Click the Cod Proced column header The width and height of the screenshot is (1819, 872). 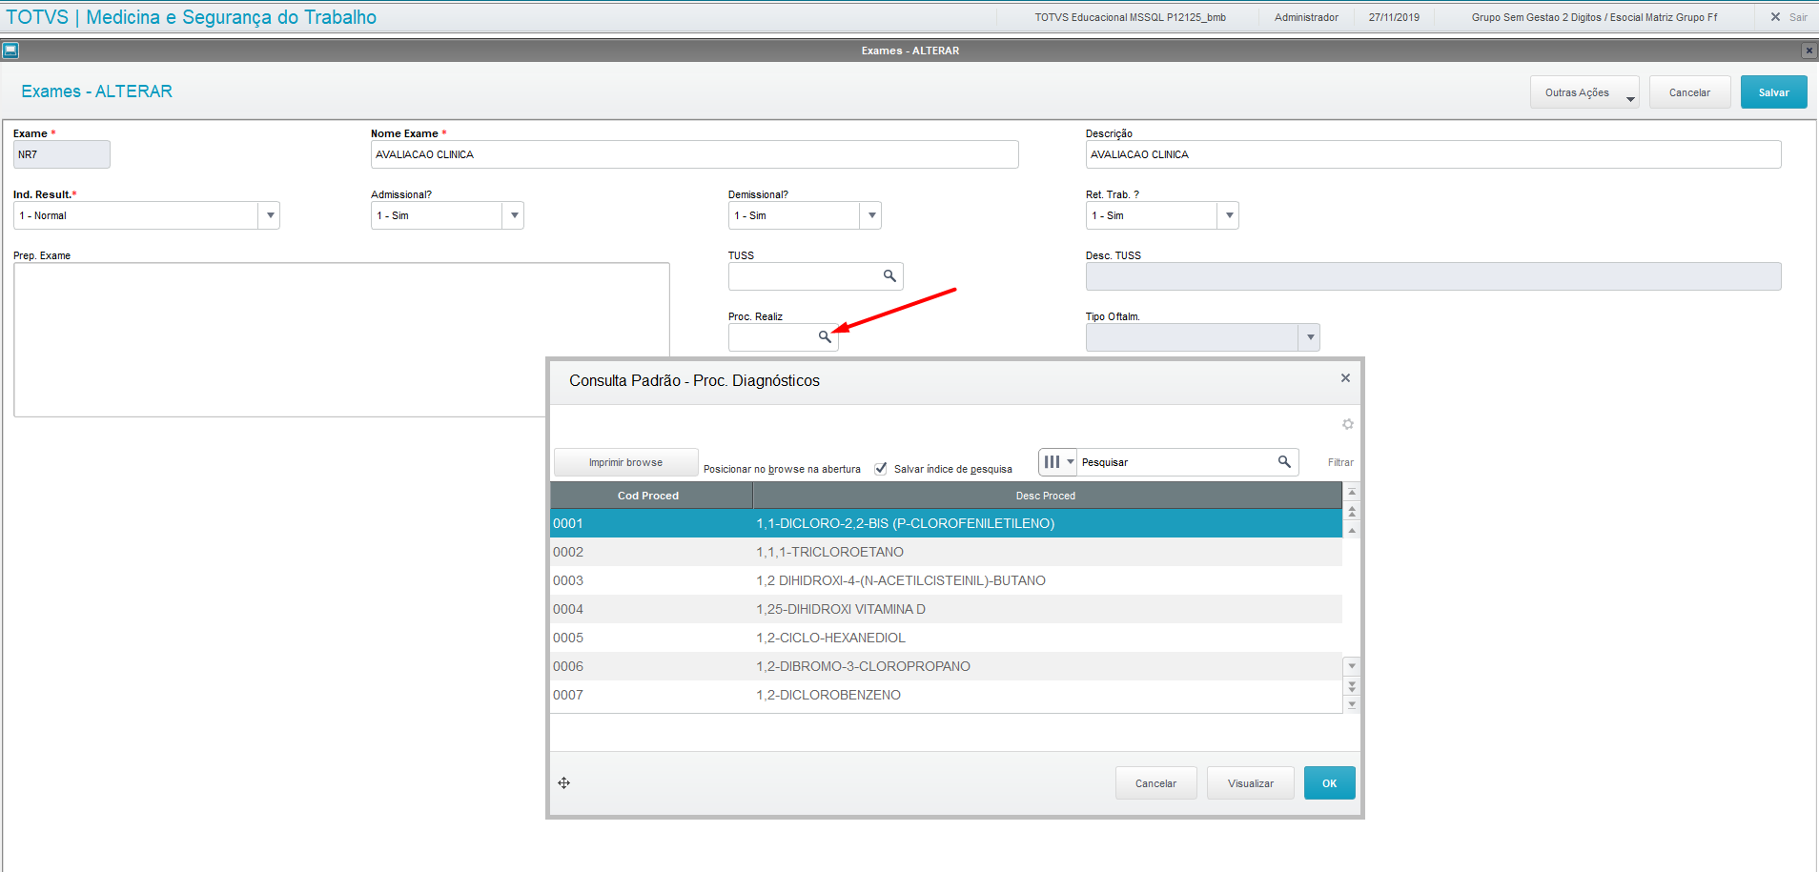pyautogui.click(x=651, y=496)
